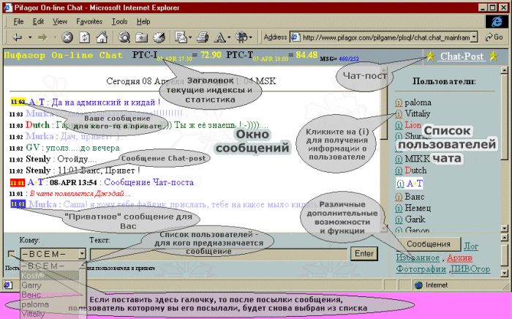
Task: Choose paloma in the recipient dropdown list
Action: point(35,304)
